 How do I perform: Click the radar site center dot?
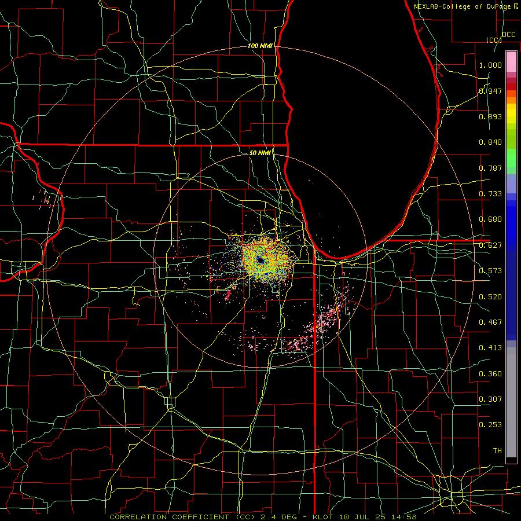click(x=260, y=261)
